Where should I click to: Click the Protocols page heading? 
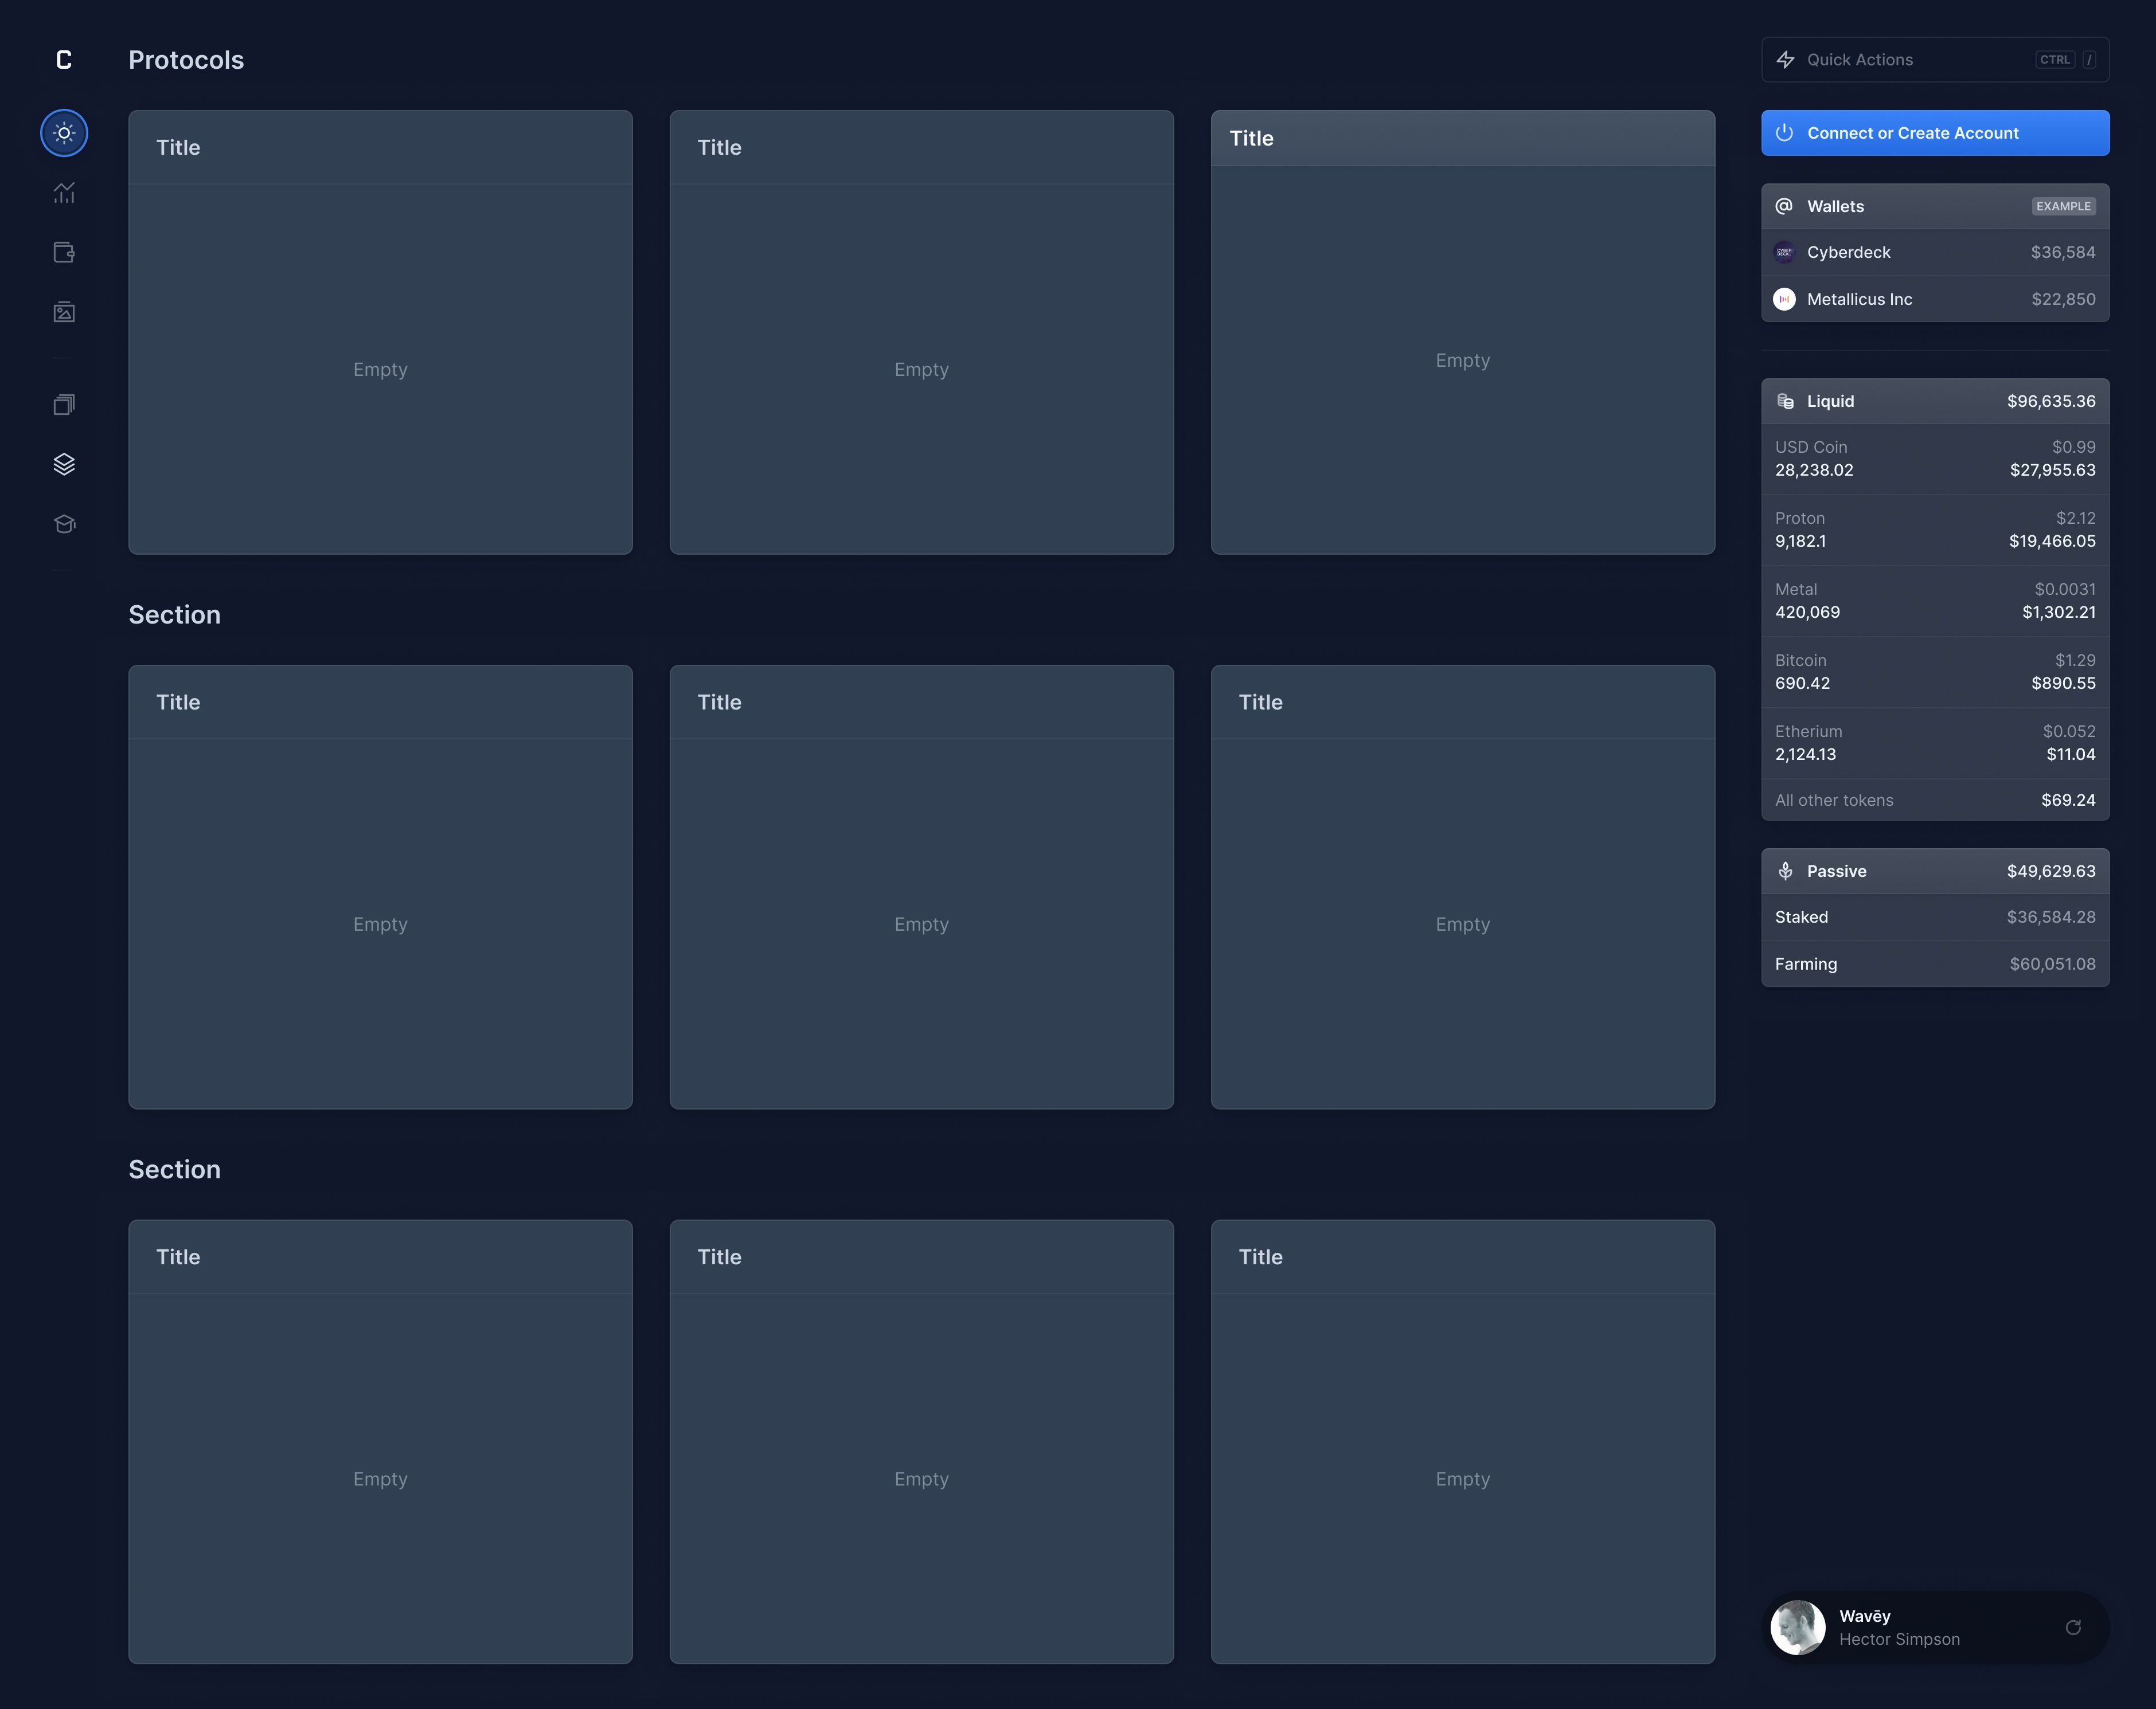coord(186,60)
